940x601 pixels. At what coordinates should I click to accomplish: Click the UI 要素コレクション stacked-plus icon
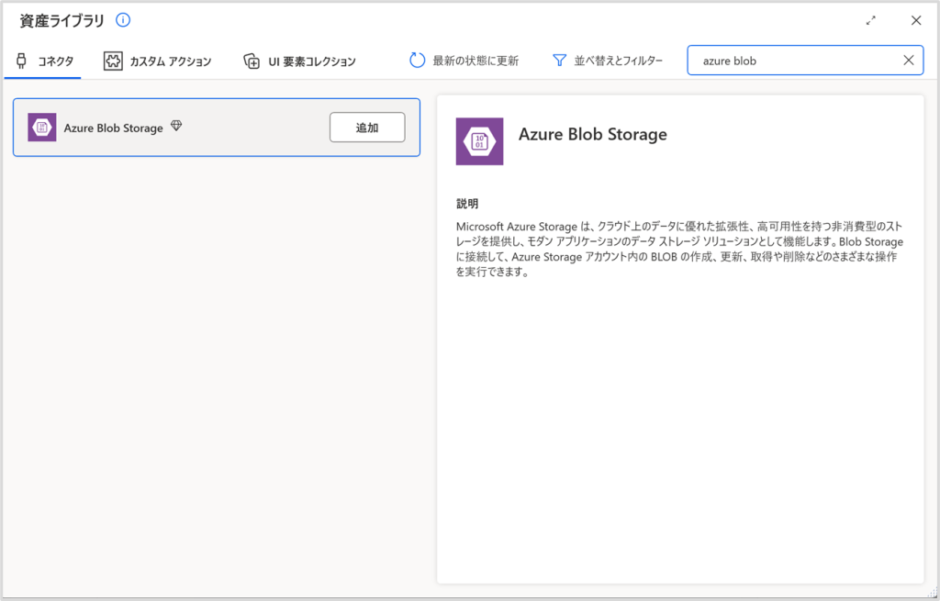(x=252, y=61)
